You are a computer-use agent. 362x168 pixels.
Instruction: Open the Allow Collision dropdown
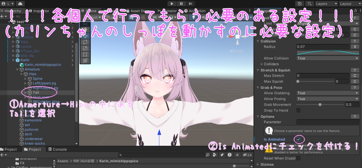pos(328,58)
